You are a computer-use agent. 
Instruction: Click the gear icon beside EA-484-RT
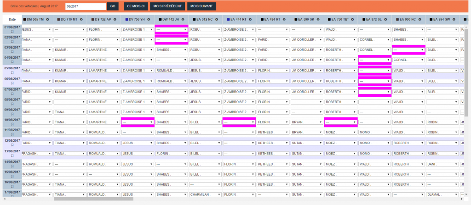[284, 19]
